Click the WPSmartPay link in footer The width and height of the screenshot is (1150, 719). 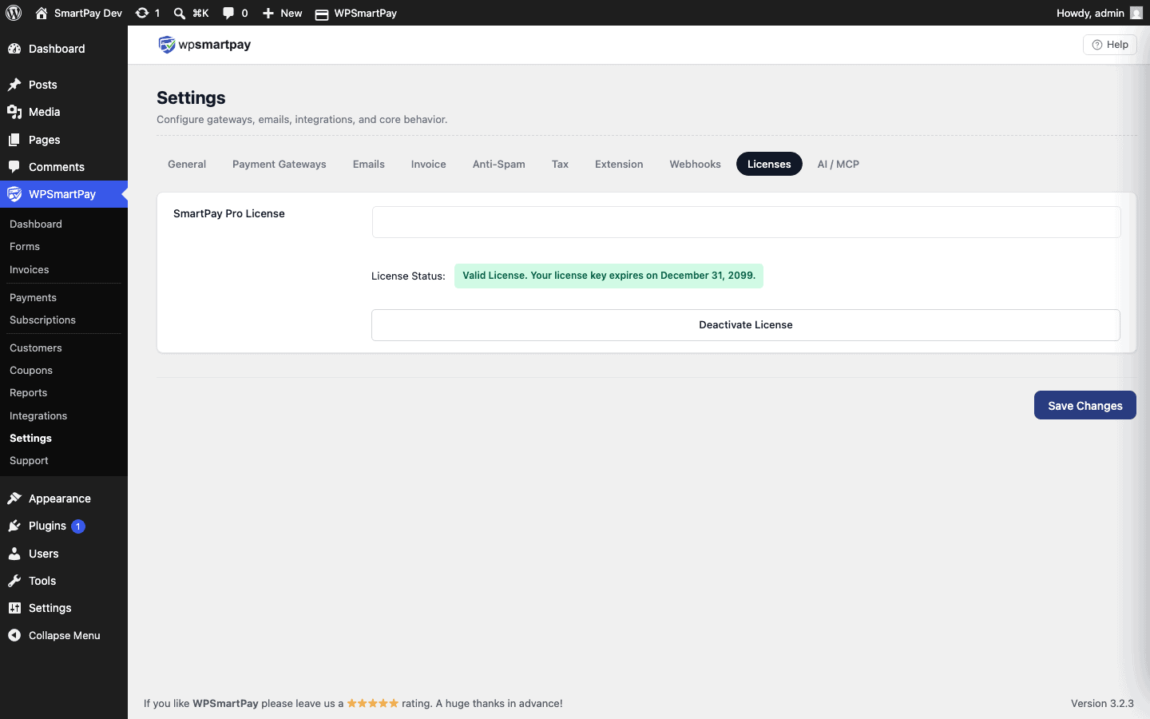tap(225, 704)
